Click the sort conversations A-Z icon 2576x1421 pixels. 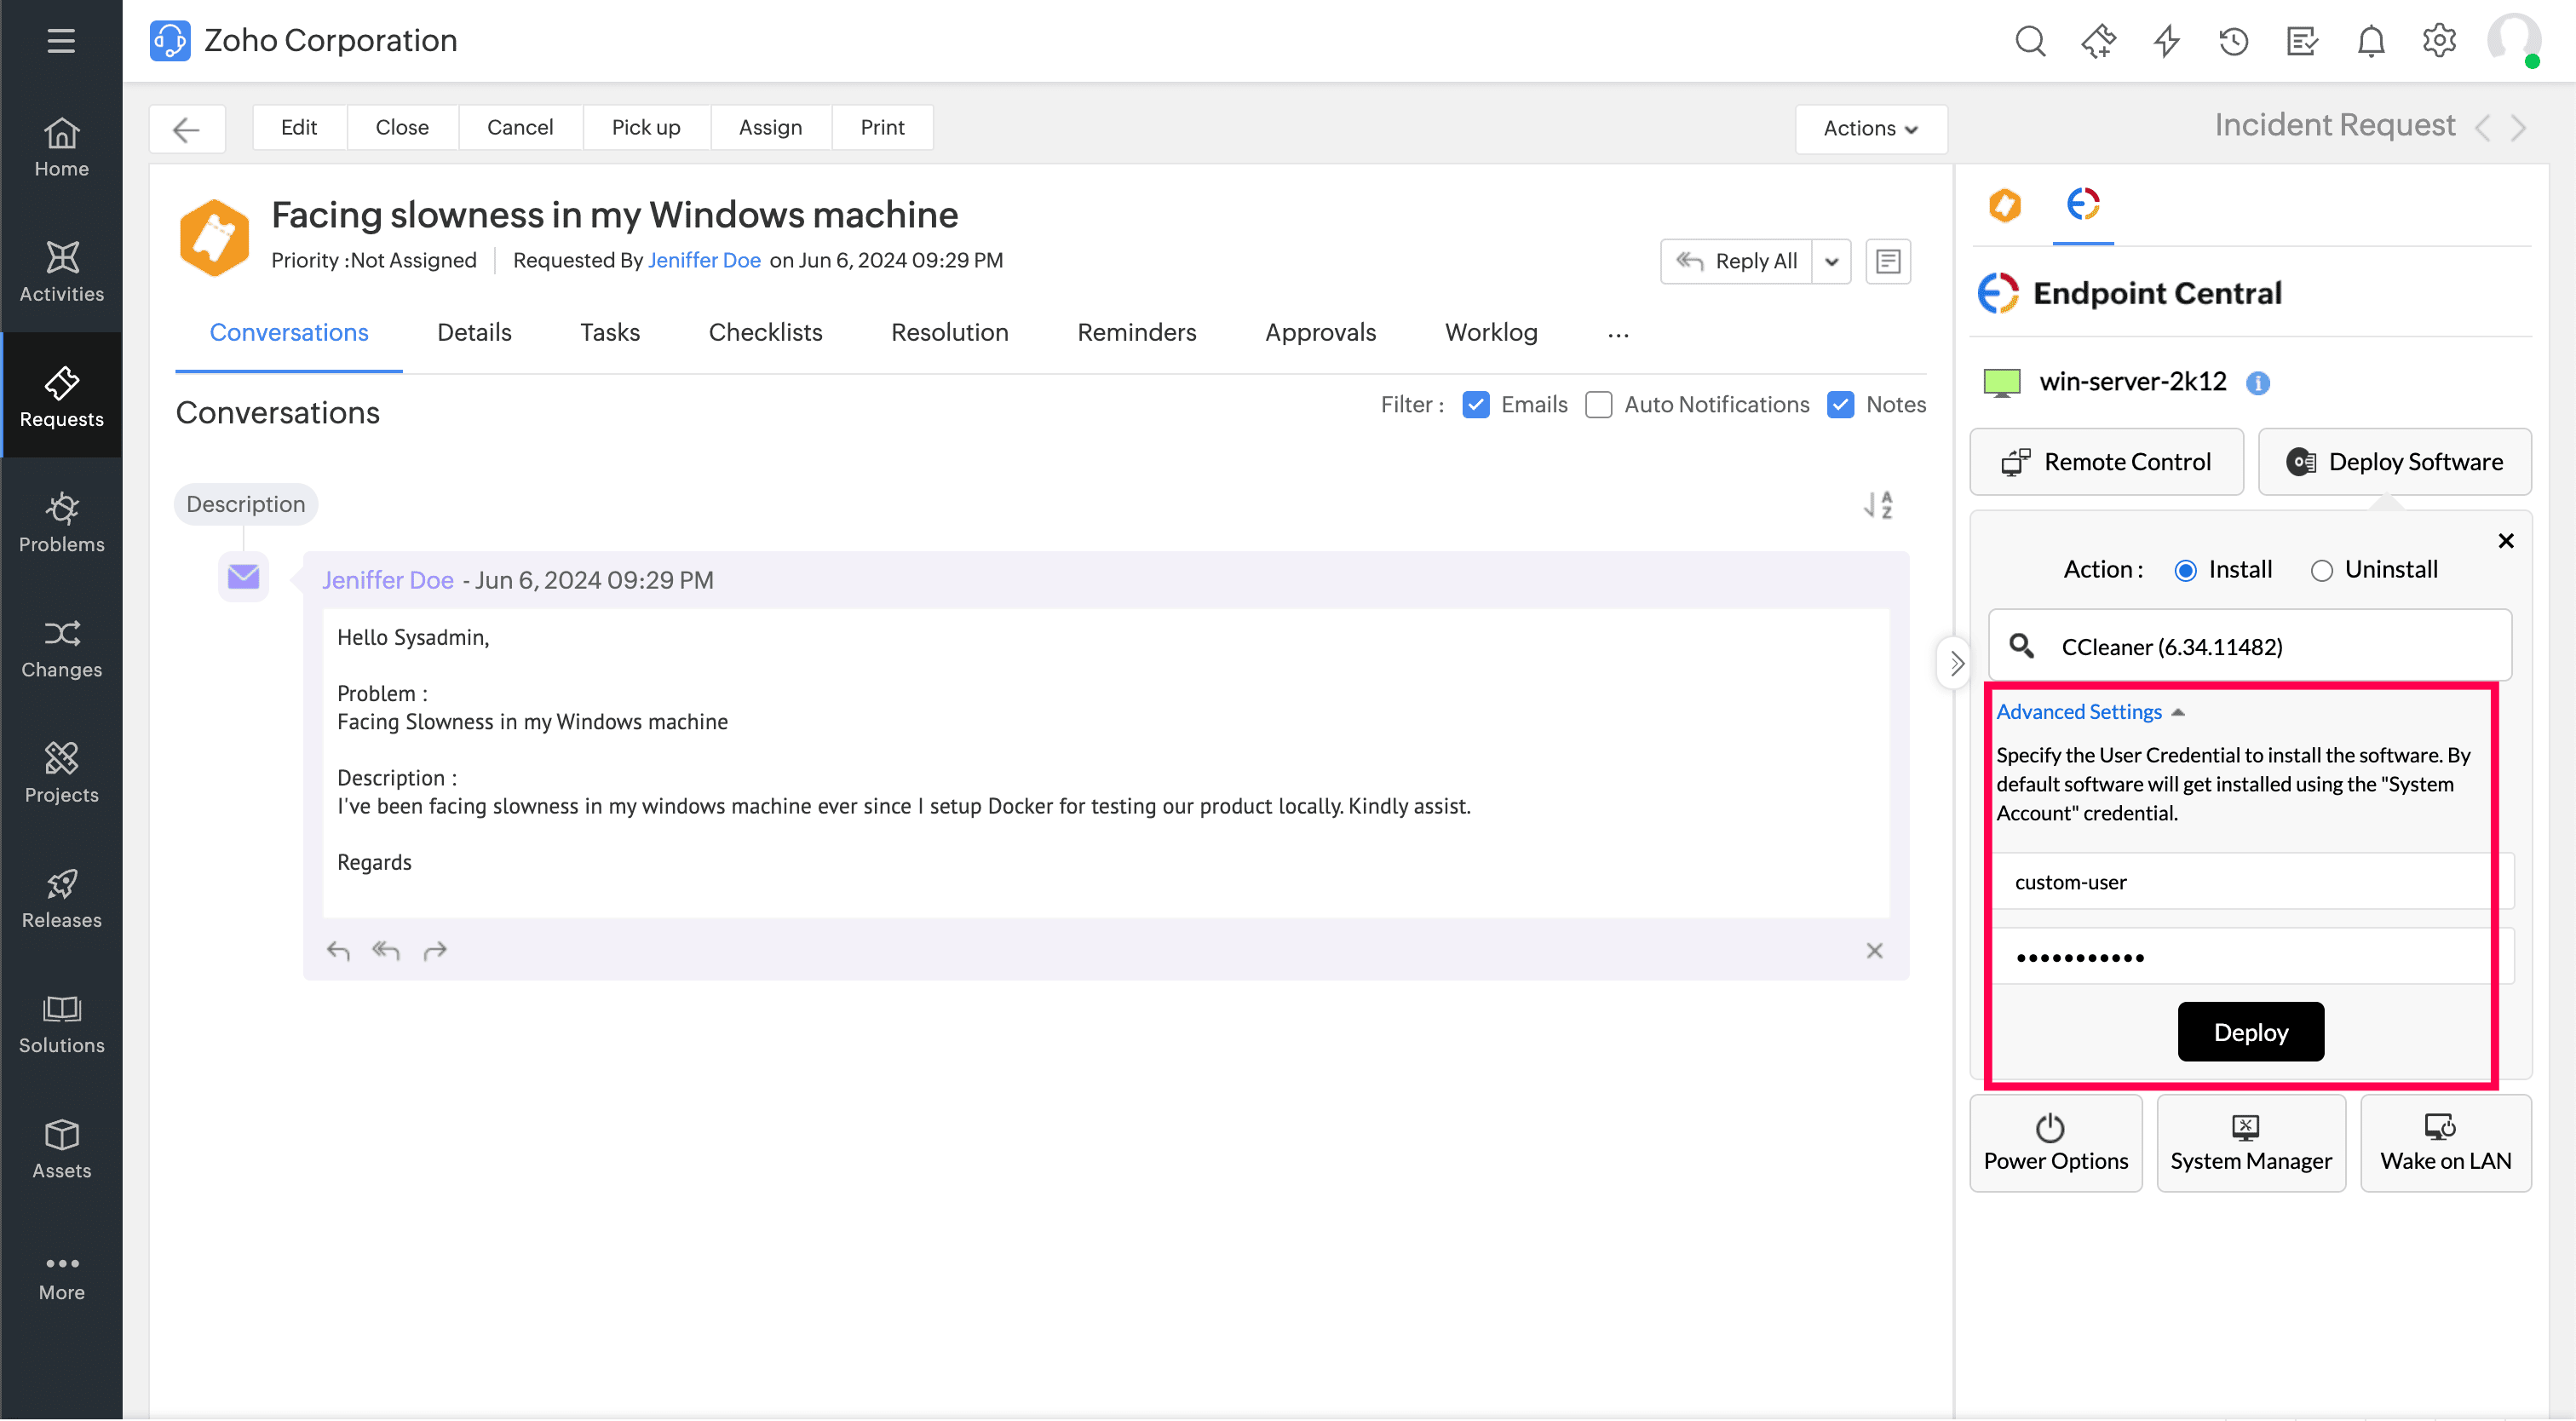(1878, 505)
